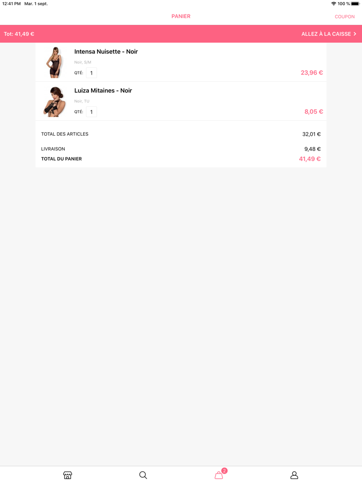Open the cart icon with badge 2
Image resolution: width=362 pixels, height=484 pixels.
(x=218, y=475)
